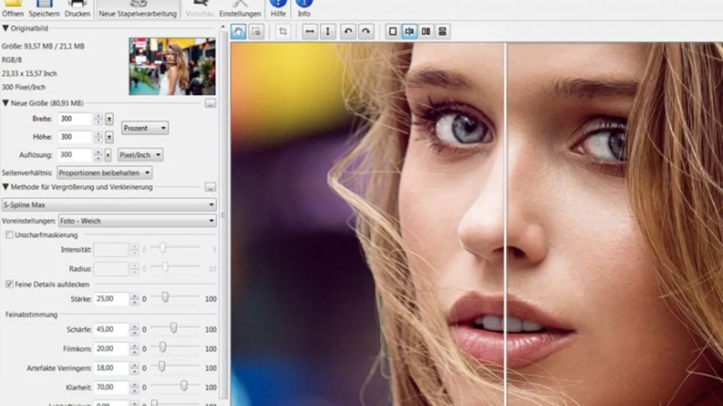Click the original image thumbnail preview
Screen dimensions: 723x406
pyautogui.click(x=172, y=67)
